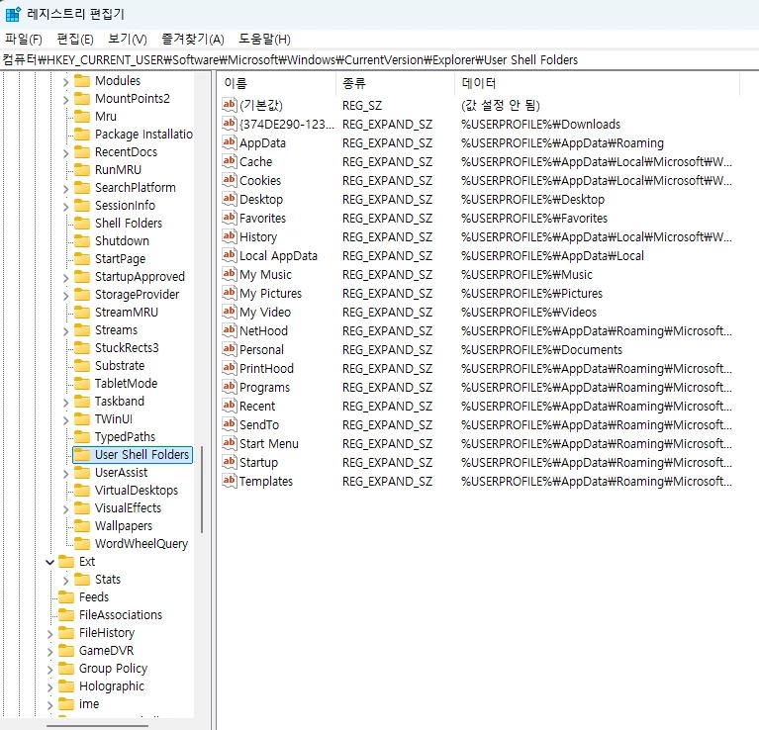Select the Feeds tree key
Image resolution: width=759 pixels, height=730 pixels.
click(x=94, y=597)
